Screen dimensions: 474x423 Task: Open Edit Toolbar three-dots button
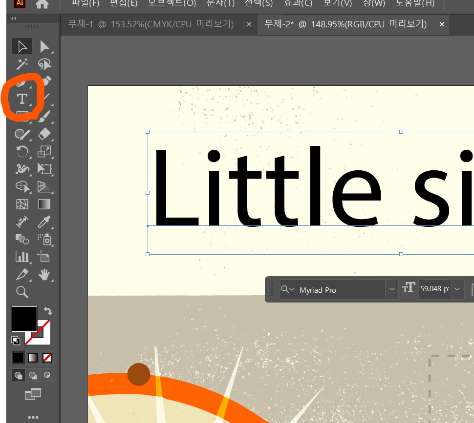[33, 417]
